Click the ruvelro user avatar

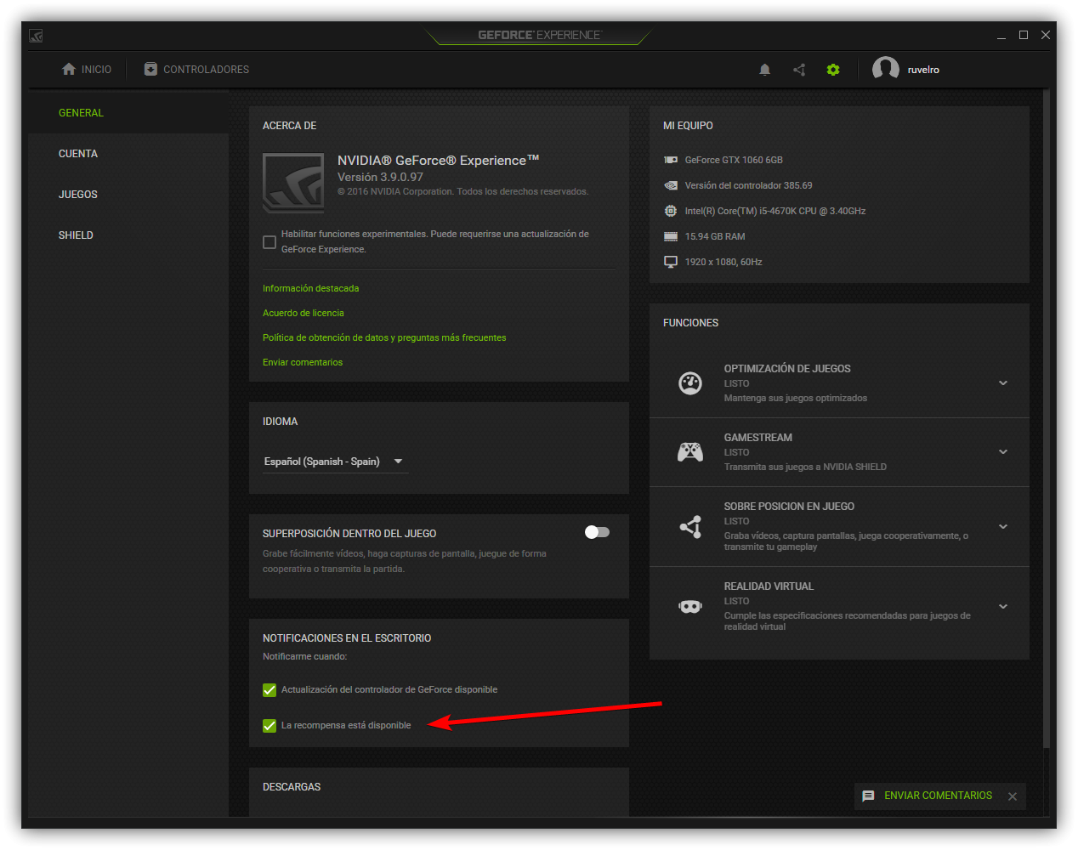(886, 69)
